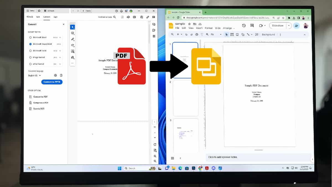Go to Acrobat Home icon
The image size is (332, 187).
pos(39,11)
